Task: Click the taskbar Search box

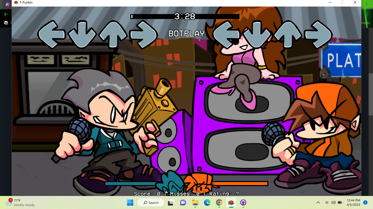Action: point(151,202)
